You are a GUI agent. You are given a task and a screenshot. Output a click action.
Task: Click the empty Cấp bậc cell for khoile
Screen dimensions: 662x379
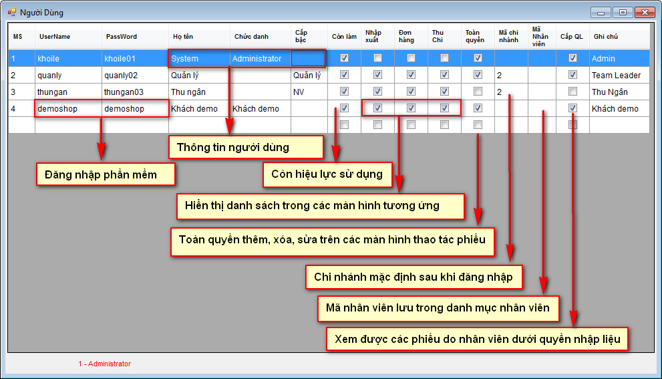pyautogui.click(x=309, y=58)
